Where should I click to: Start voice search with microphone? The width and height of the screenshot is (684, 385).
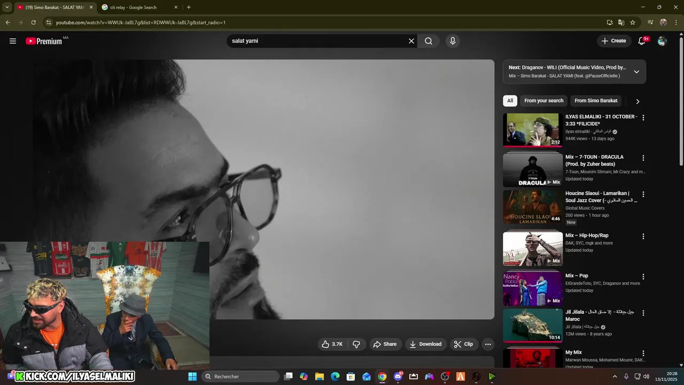[453, 41]
